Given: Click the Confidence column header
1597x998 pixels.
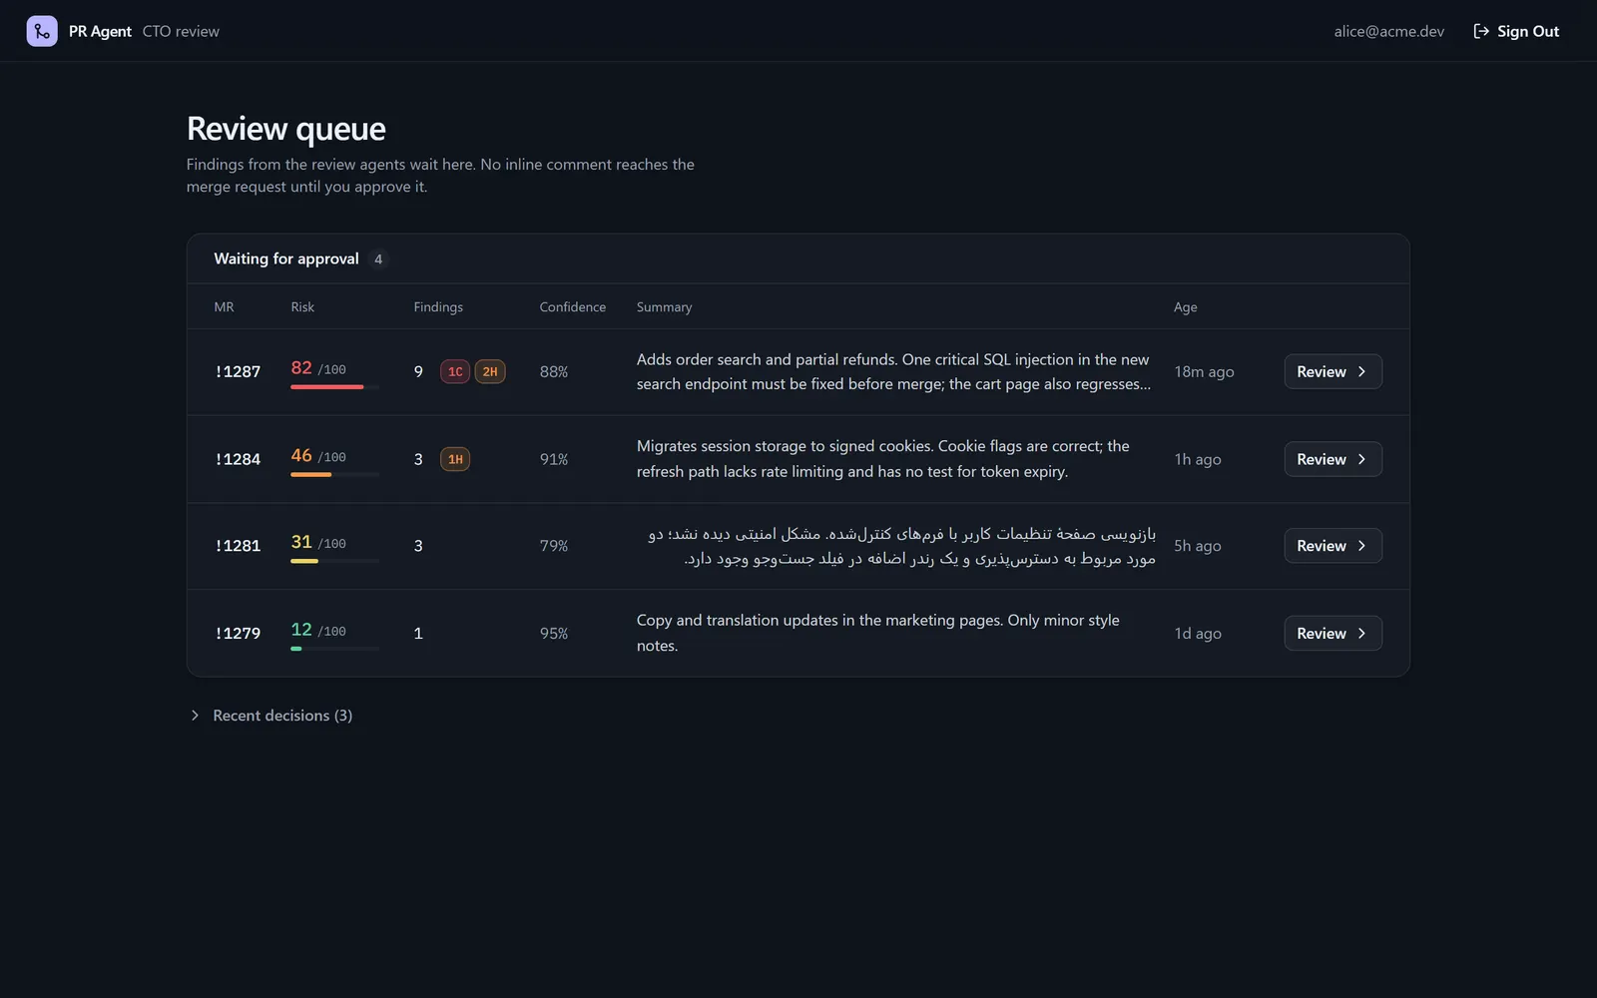Looking at the screenshot, I should (x=573, y=307).
